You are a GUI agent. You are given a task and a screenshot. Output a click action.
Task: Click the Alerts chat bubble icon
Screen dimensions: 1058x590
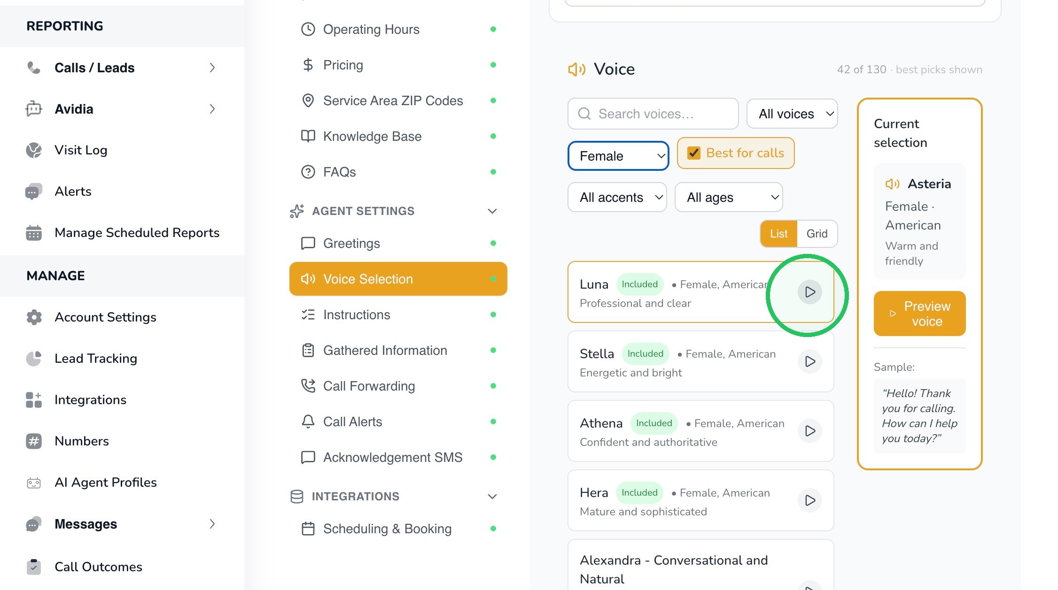point(33,192)
